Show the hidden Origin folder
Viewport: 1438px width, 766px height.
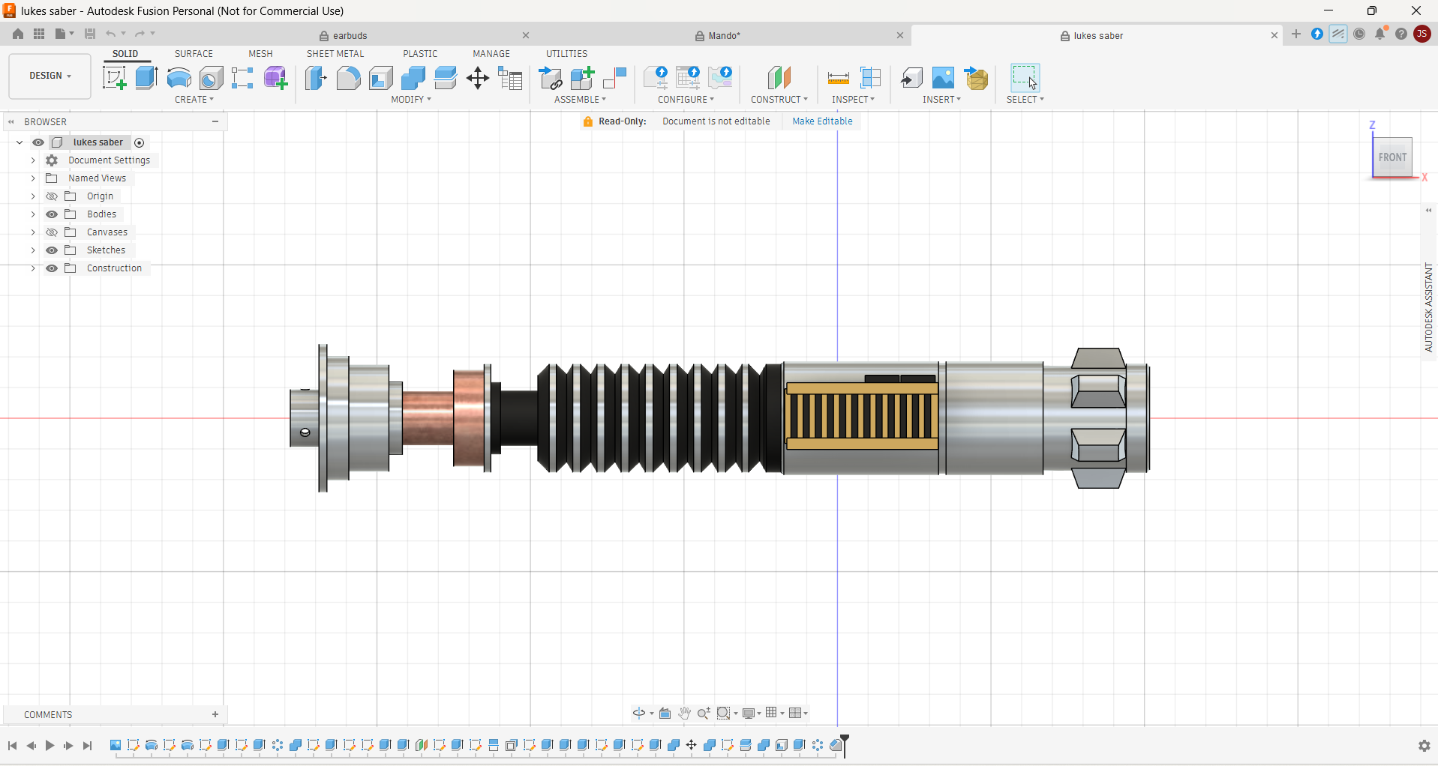click(x=52, y=196)
